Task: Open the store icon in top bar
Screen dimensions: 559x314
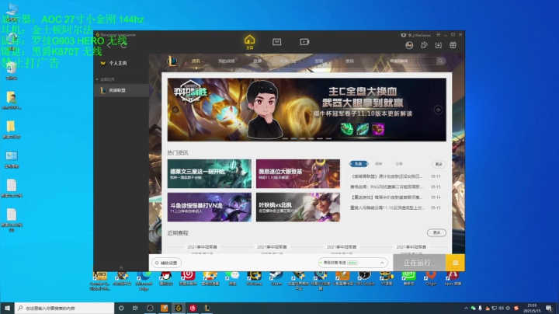Action: coord(276,42)
